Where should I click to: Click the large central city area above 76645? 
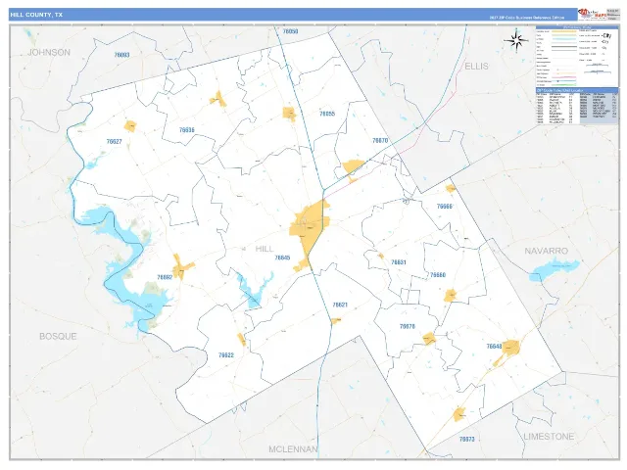coord(309,226)
